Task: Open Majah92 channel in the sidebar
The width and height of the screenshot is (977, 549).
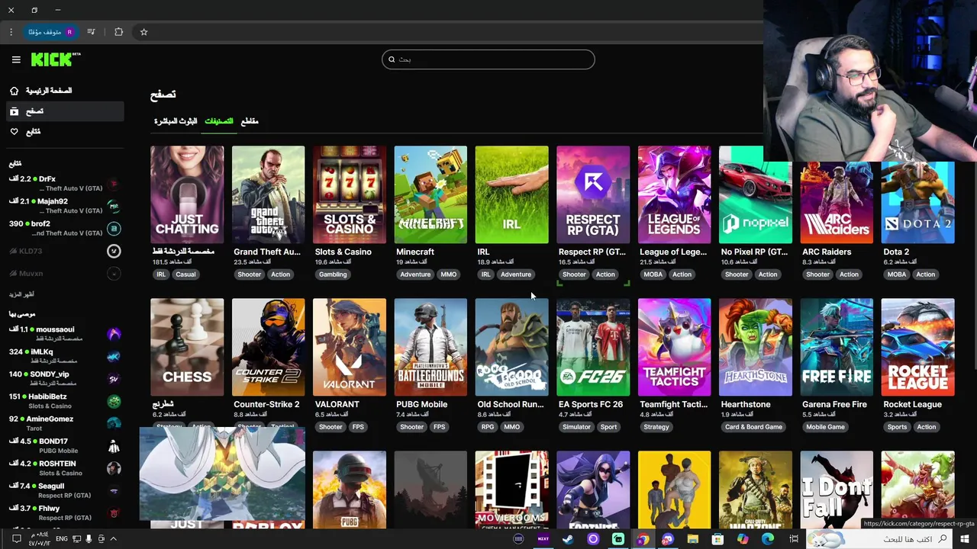Action: coord(66,206)
